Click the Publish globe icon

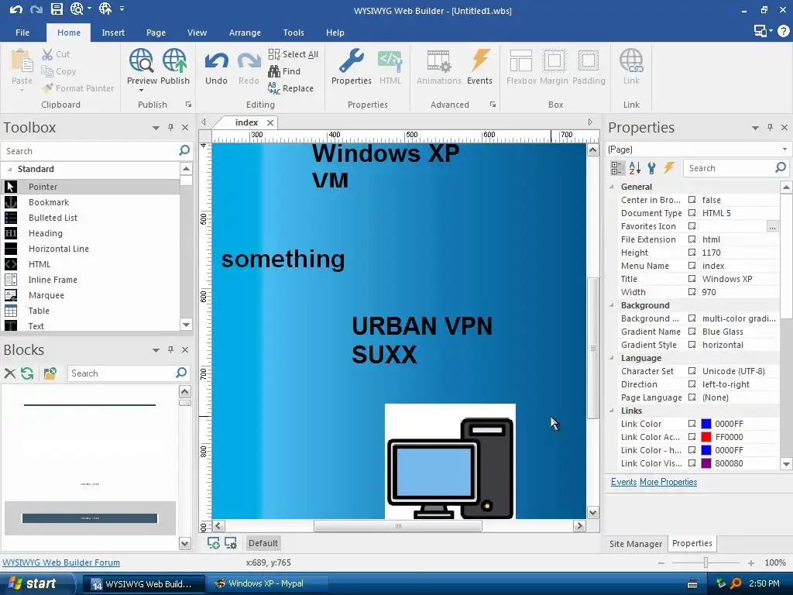pos(175,60)
